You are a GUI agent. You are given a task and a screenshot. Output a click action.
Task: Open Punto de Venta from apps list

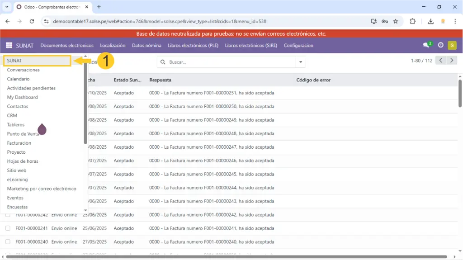tap(23, 134)
